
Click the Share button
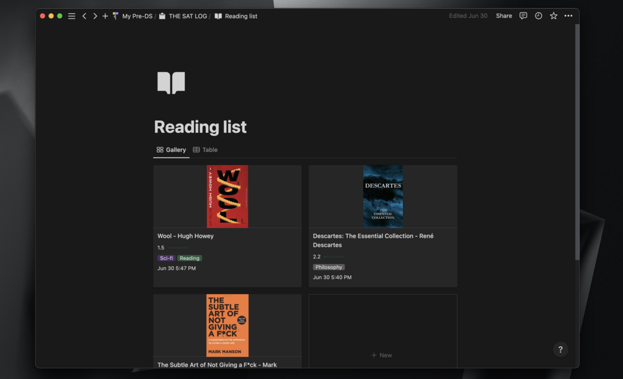tap(504, 16)
